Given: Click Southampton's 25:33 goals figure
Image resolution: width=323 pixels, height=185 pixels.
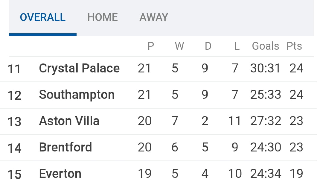Looking at the screenshot, I should tap(266, 95).
